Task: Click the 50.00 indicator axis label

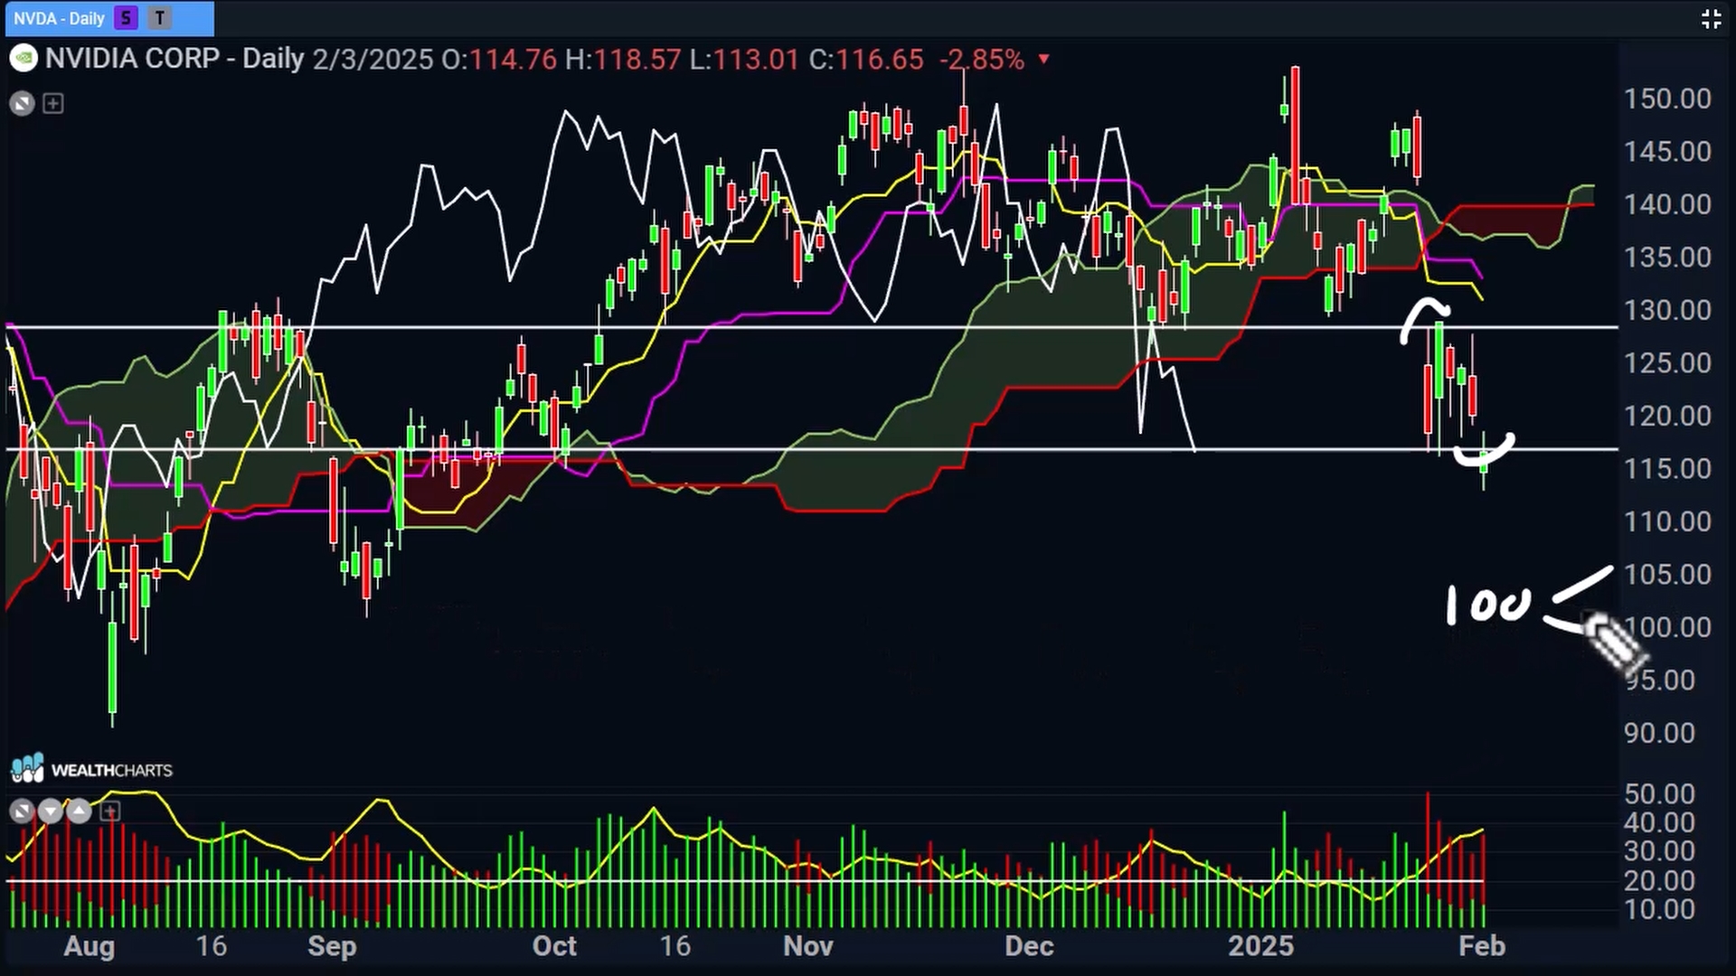Action: coord(1659,794)
